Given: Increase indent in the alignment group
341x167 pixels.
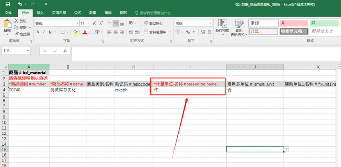Looking at the screenshot, I should click(137, 32).
